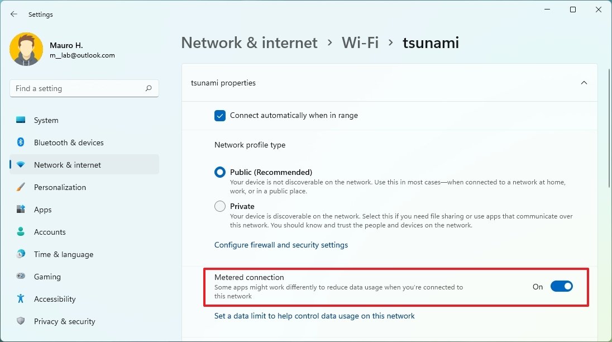Open Network & internet from breadcrumb

tap(249, 42)
